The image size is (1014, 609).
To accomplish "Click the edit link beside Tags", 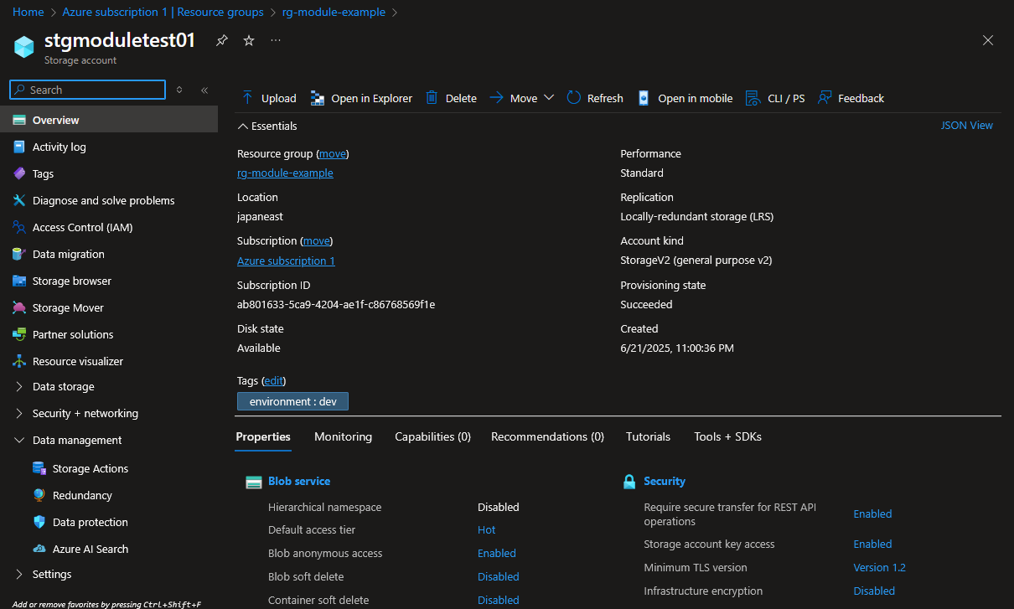I will [x=273, y=380].
